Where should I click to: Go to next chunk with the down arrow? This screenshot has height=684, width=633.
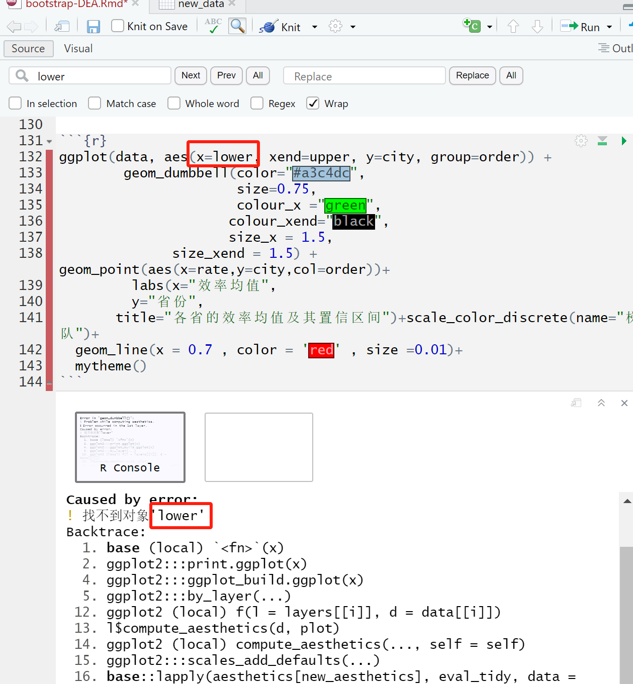537,26
